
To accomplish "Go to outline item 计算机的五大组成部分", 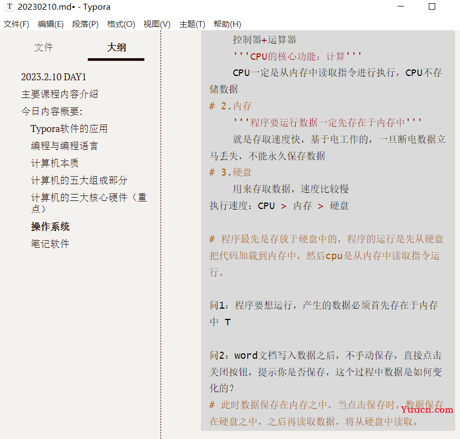I will coord(79,180).
